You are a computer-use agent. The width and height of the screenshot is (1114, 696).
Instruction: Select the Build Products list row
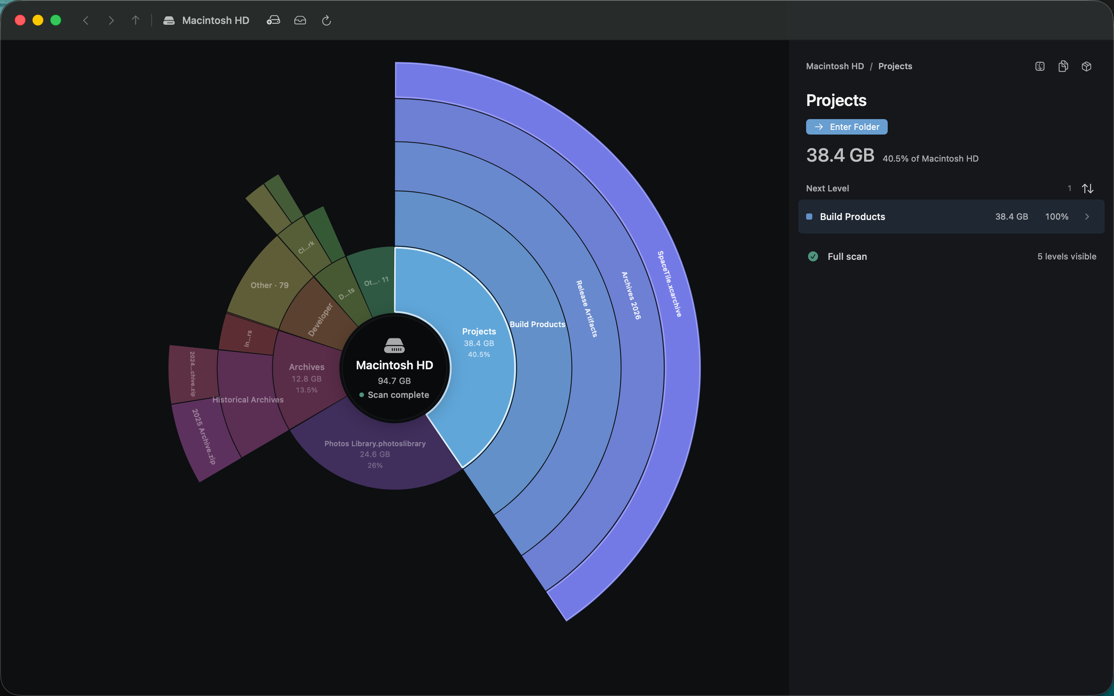click(951, 217)
